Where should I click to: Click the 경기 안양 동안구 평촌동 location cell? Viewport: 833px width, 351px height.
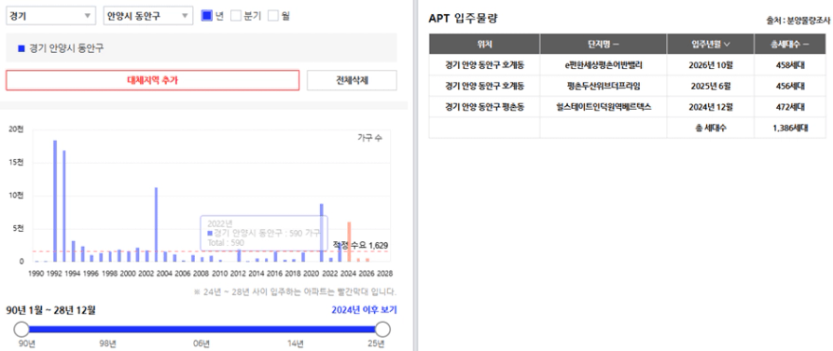point(484,106)
